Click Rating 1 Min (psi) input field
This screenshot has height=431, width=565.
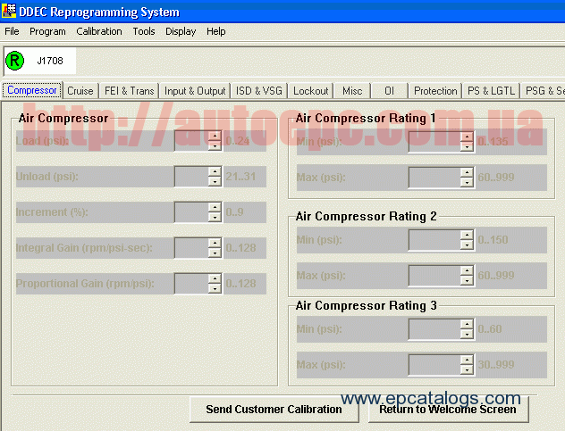434,142
